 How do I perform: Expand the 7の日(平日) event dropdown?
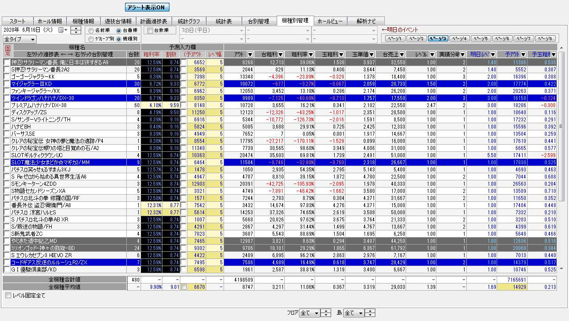click(242, 31)
